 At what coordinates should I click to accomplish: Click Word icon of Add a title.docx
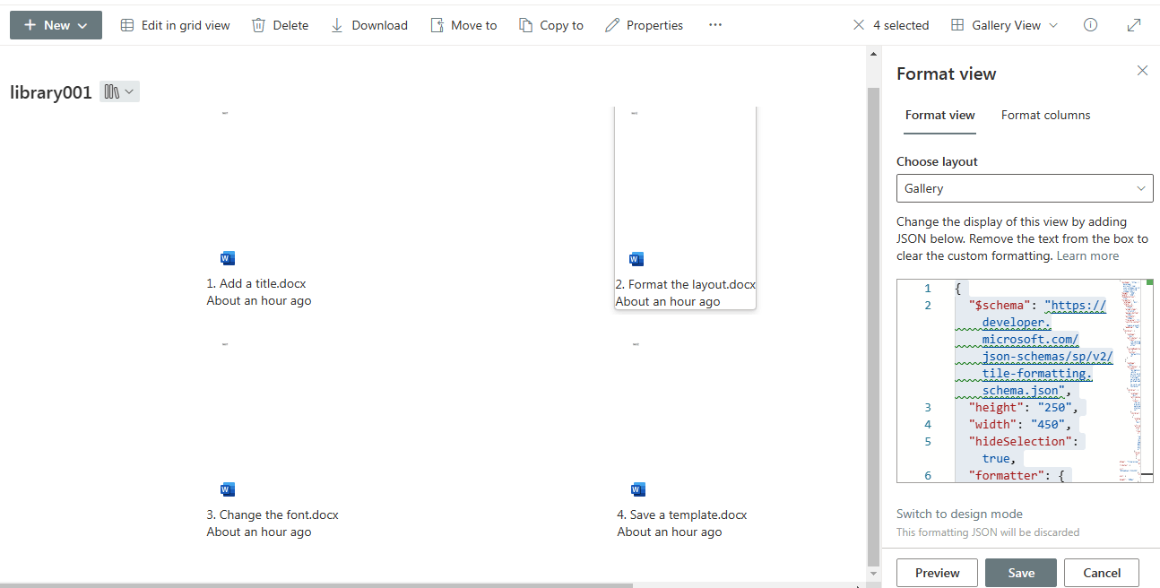pyautogui.click(x=227, y=258)
